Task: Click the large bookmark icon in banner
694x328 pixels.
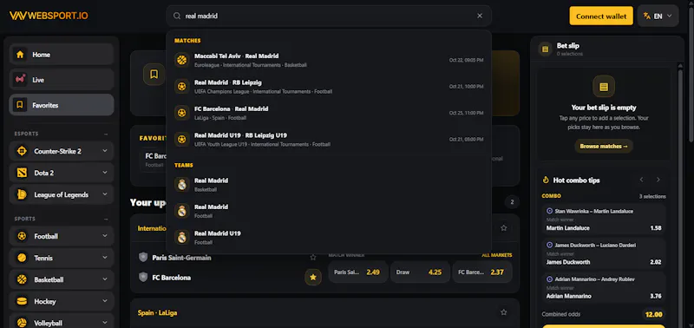Action: (154, 74)
